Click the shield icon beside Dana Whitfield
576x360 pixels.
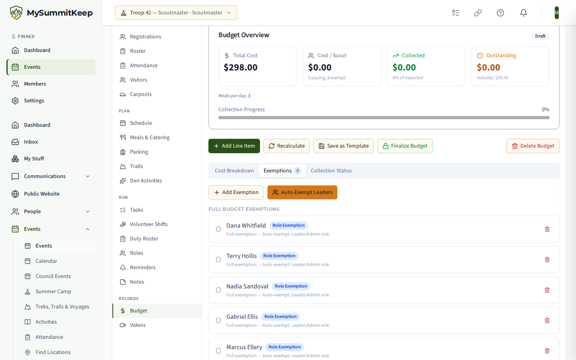coord(218,229)
